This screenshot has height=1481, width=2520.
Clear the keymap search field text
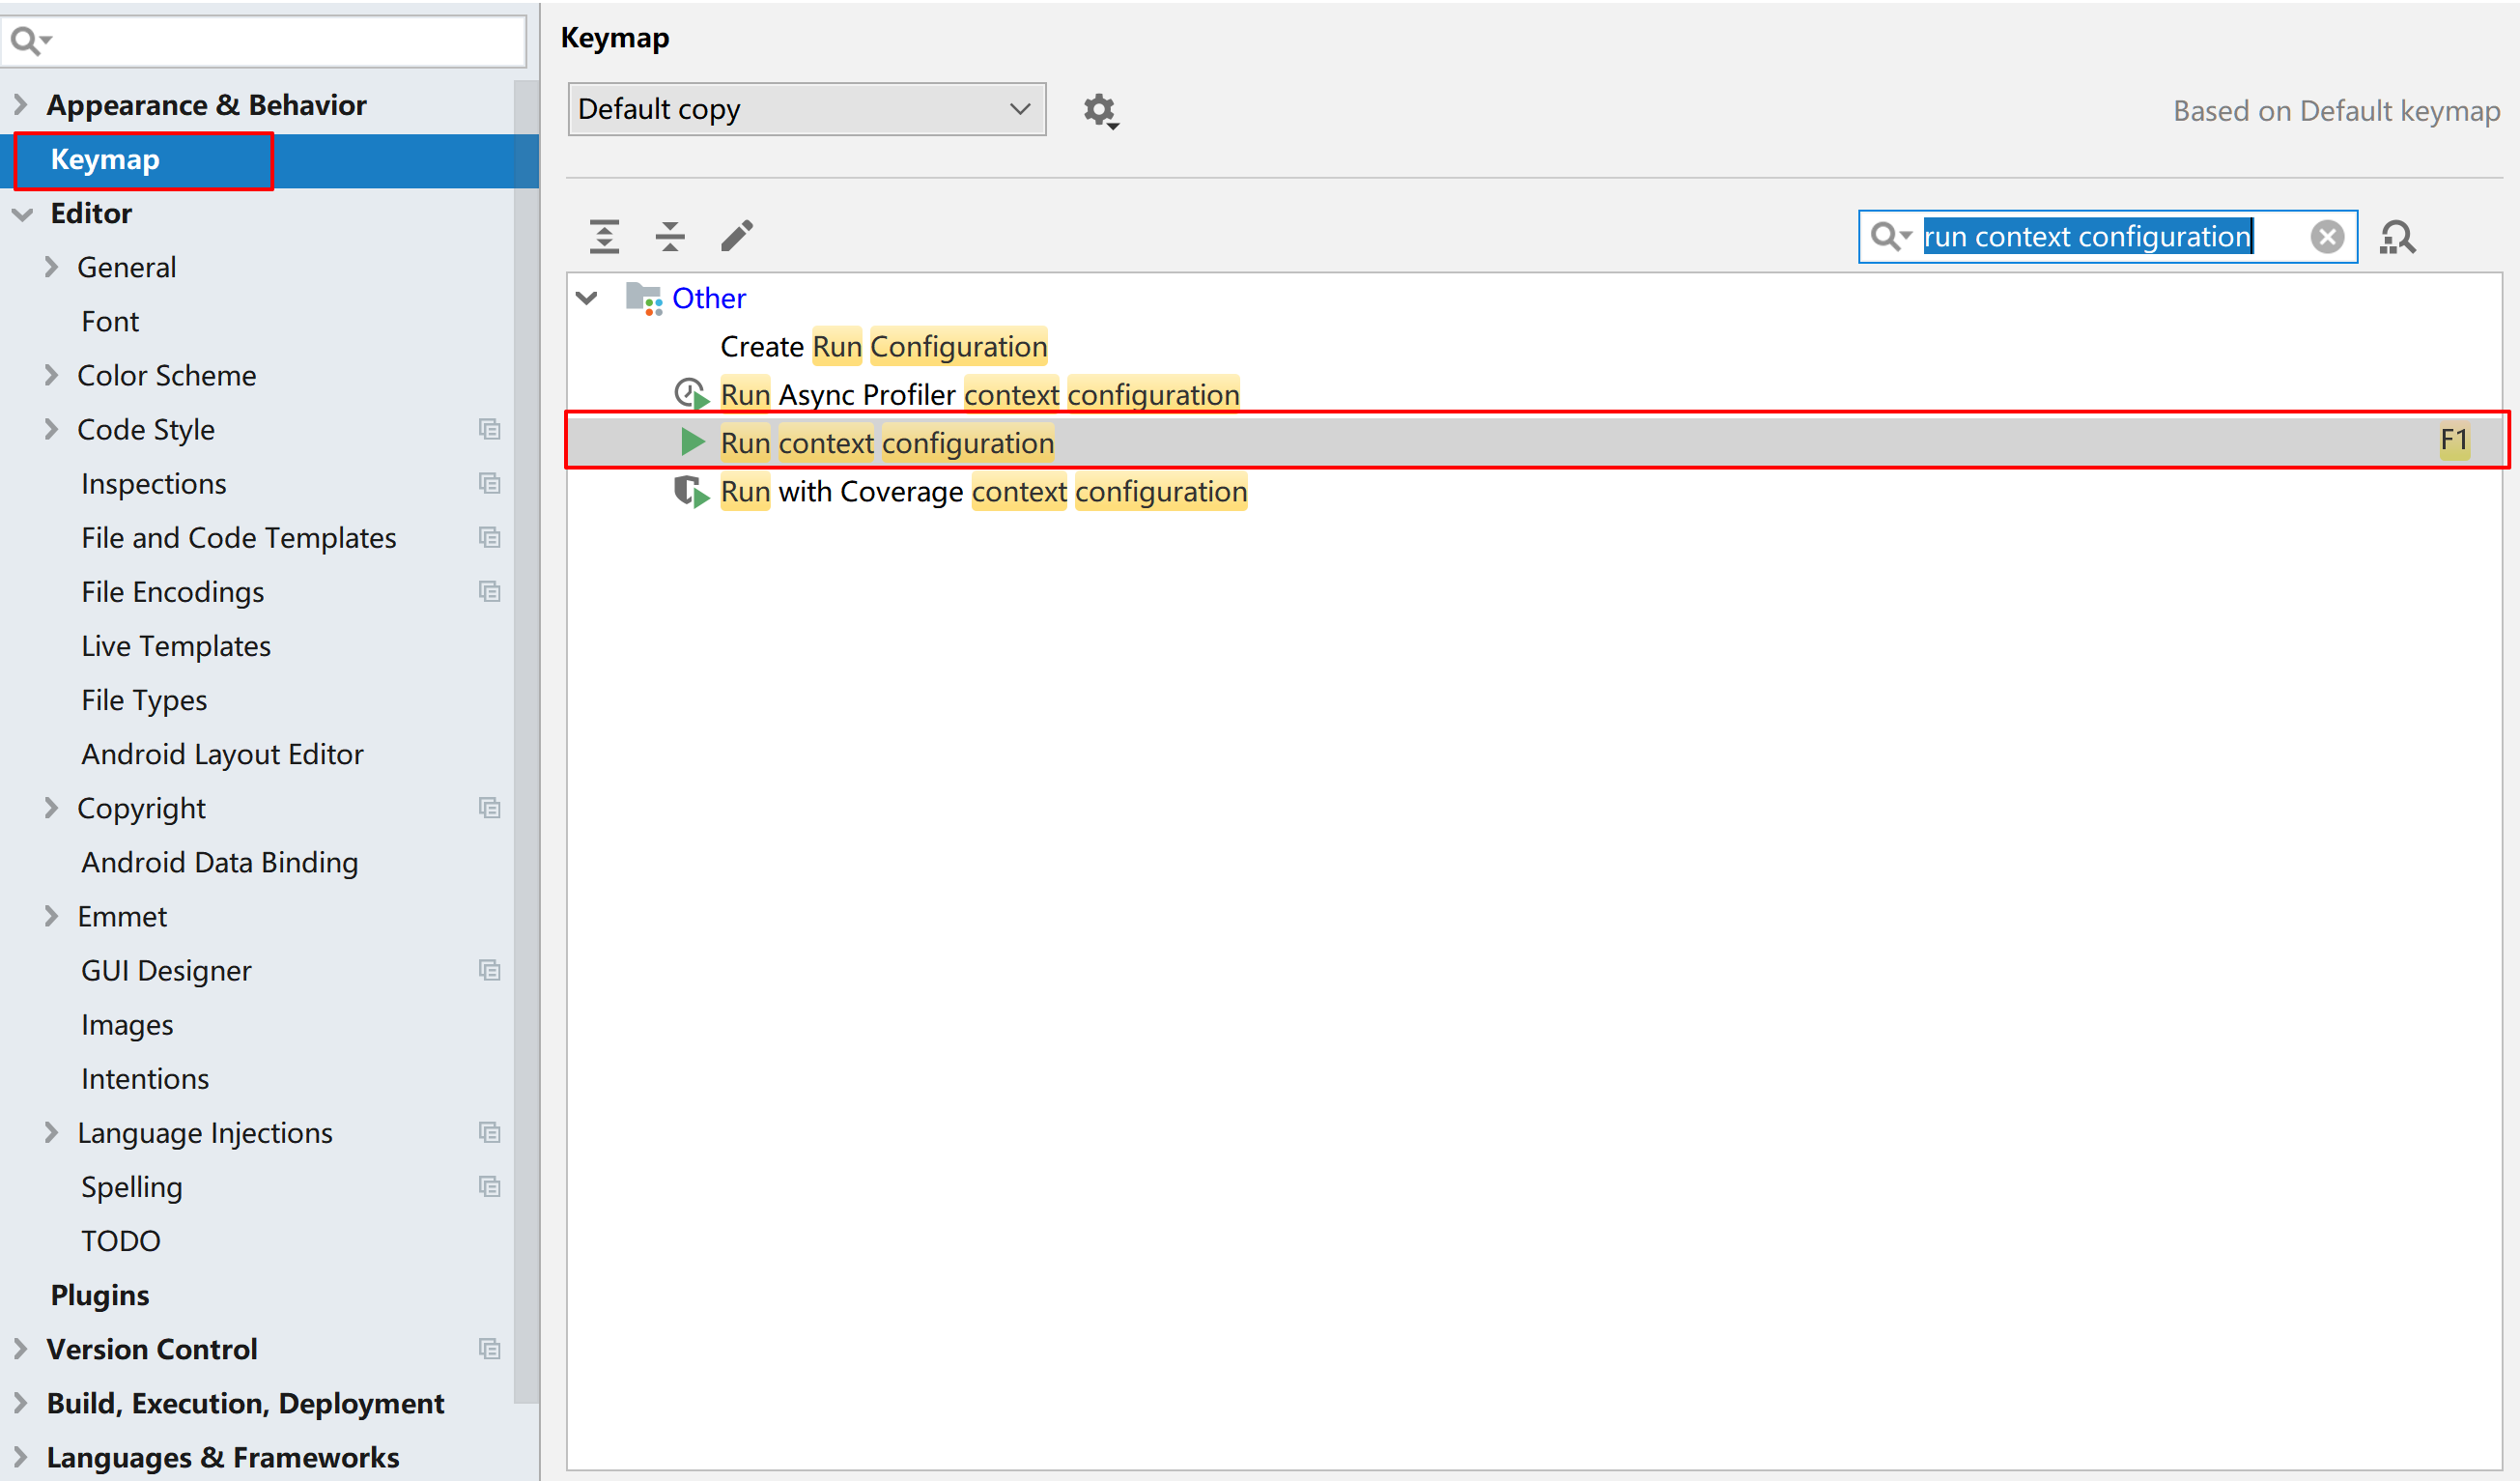click(x=2327, y=237)
